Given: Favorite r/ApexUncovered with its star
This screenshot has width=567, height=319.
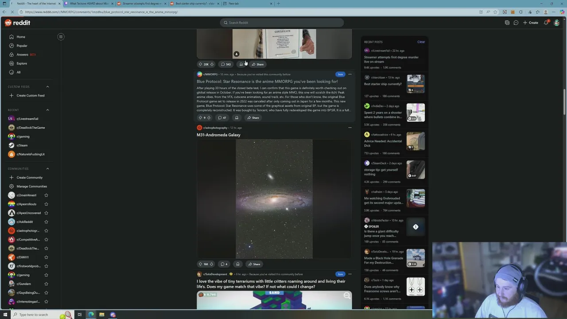Looking at the screenshot, I should click(x=46, y=213).
